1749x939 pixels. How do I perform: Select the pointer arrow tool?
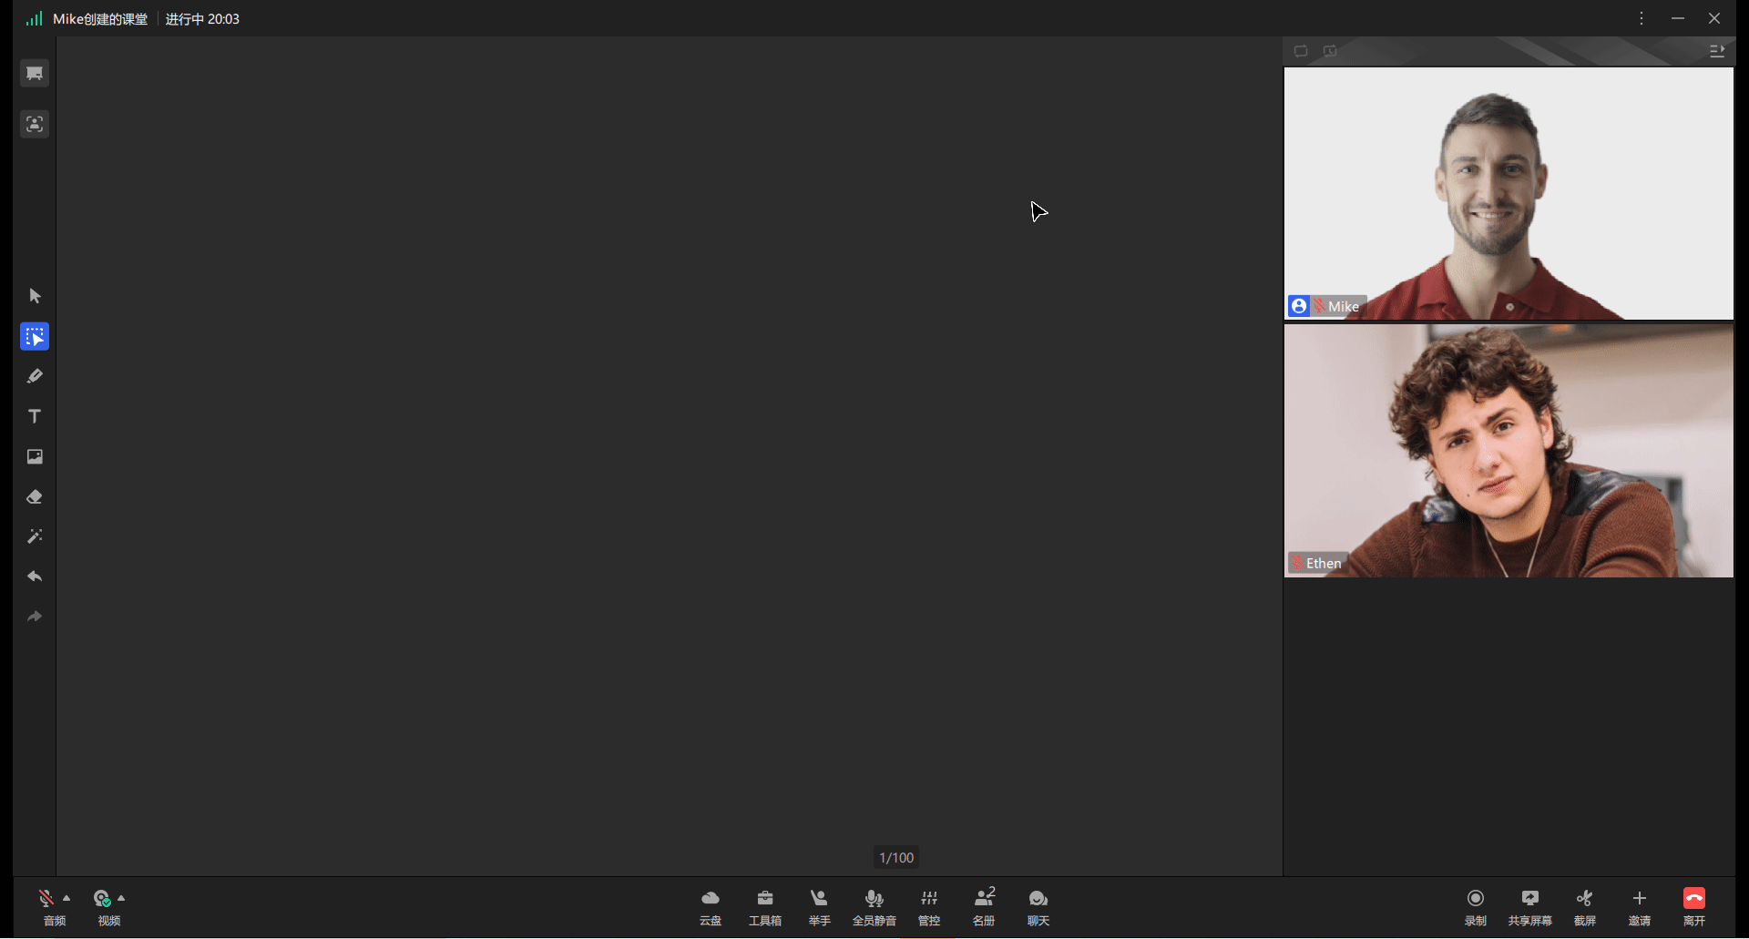[35, 296]
